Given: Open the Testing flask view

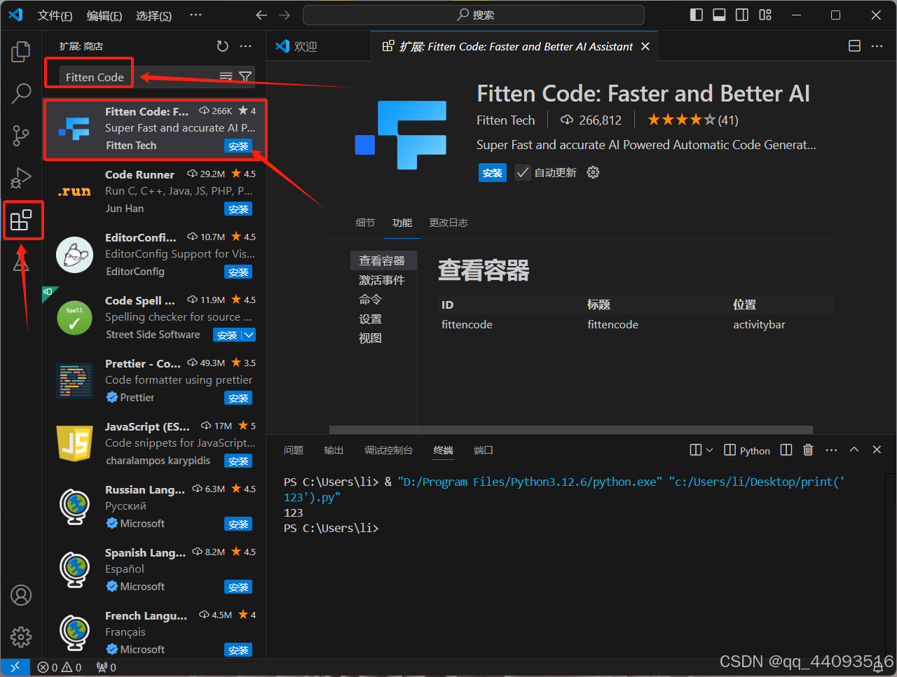Looking at the screenshot, I should point(21,262).
